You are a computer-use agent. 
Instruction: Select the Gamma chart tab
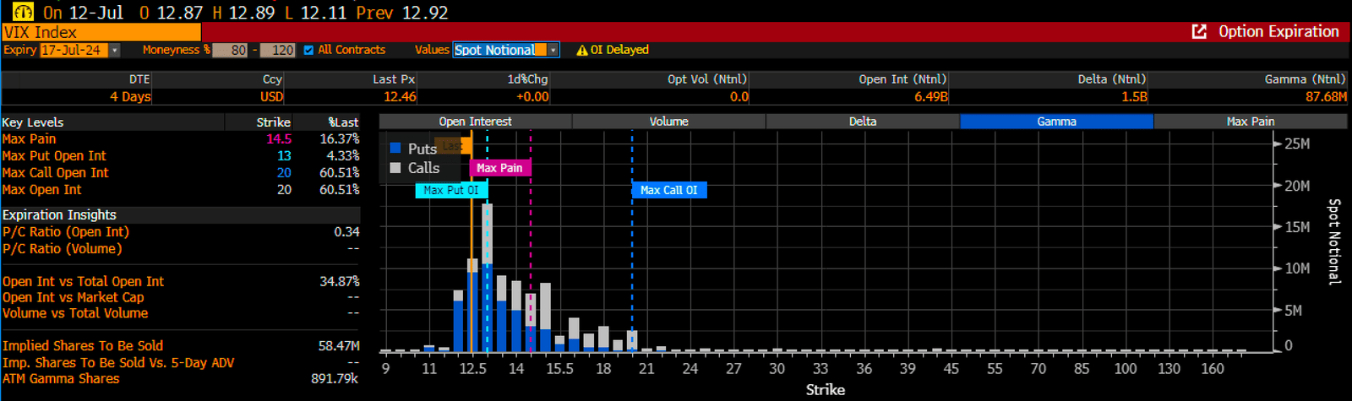[x=1056, y=122]
